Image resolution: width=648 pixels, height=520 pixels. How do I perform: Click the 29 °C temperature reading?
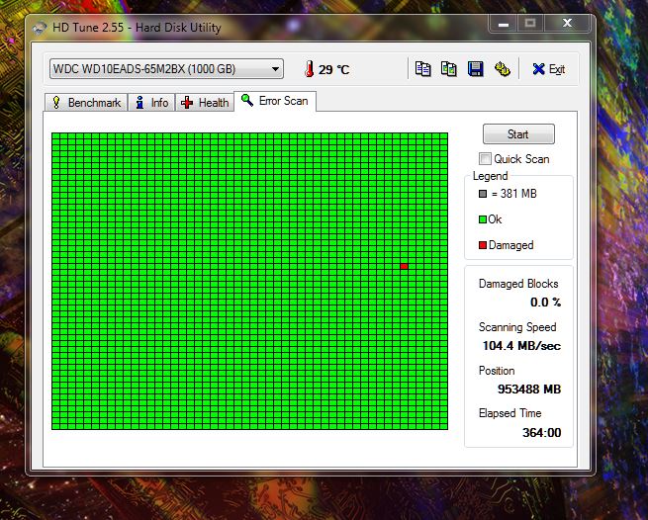(334, 69)
